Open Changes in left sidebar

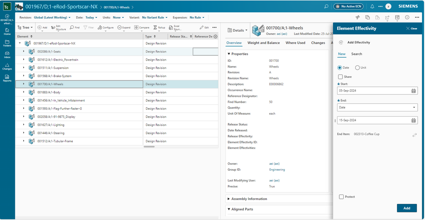pyautogui.click(x=7, y=67)
